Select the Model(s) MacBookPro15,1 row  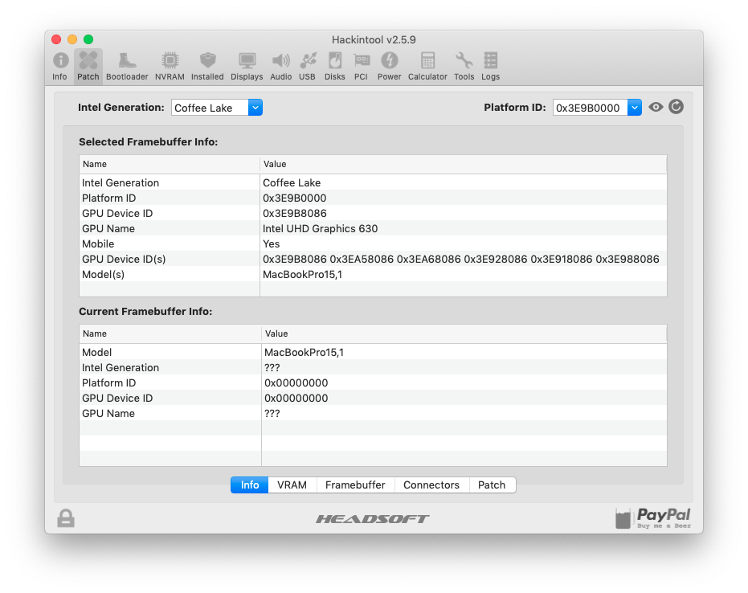[373, 274]
